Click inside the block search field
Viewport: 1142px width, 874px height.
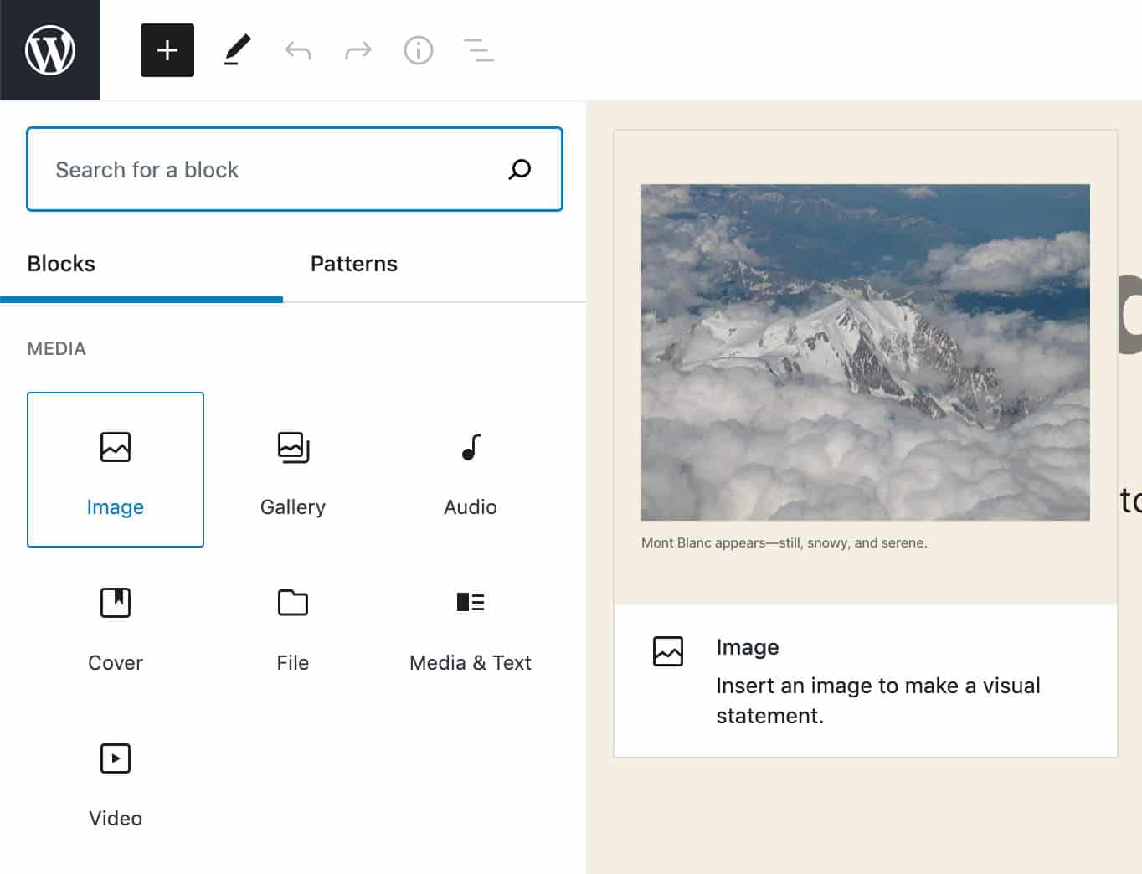coord(251,169)
